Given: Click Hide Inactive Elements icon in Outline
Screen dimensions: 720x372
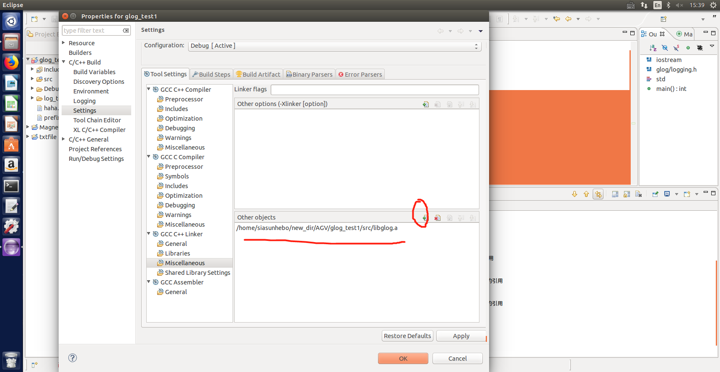Looking at the screenshot, I should pyautogui.click(x=700, y=48).
